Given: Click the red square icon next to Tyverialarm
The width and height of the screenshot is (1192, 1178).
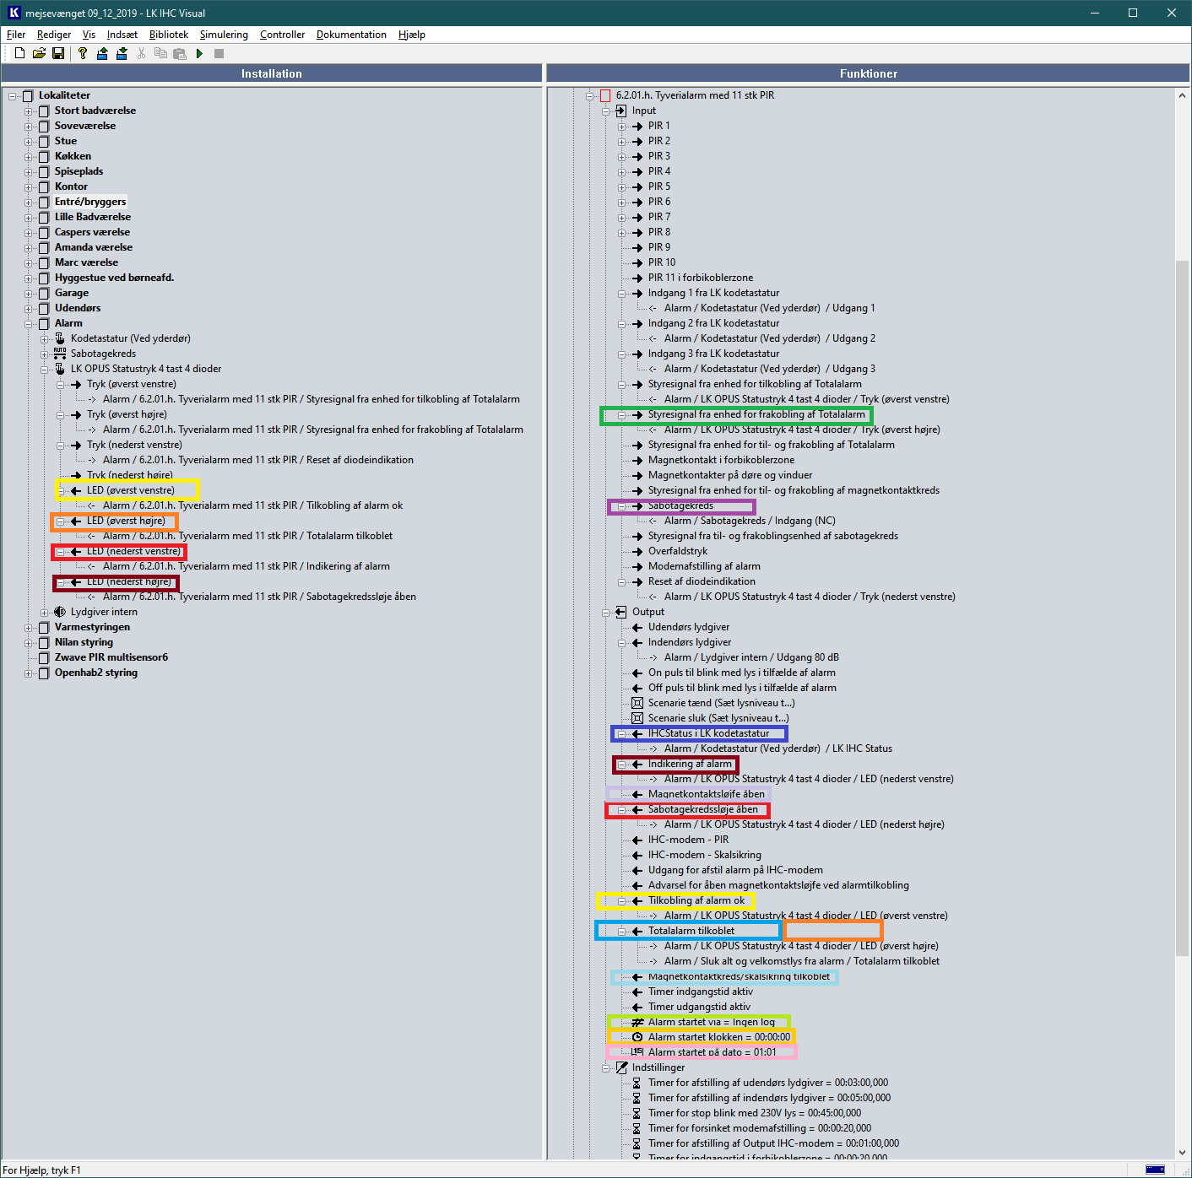Looking at the screenshot, I should (605, 95).
